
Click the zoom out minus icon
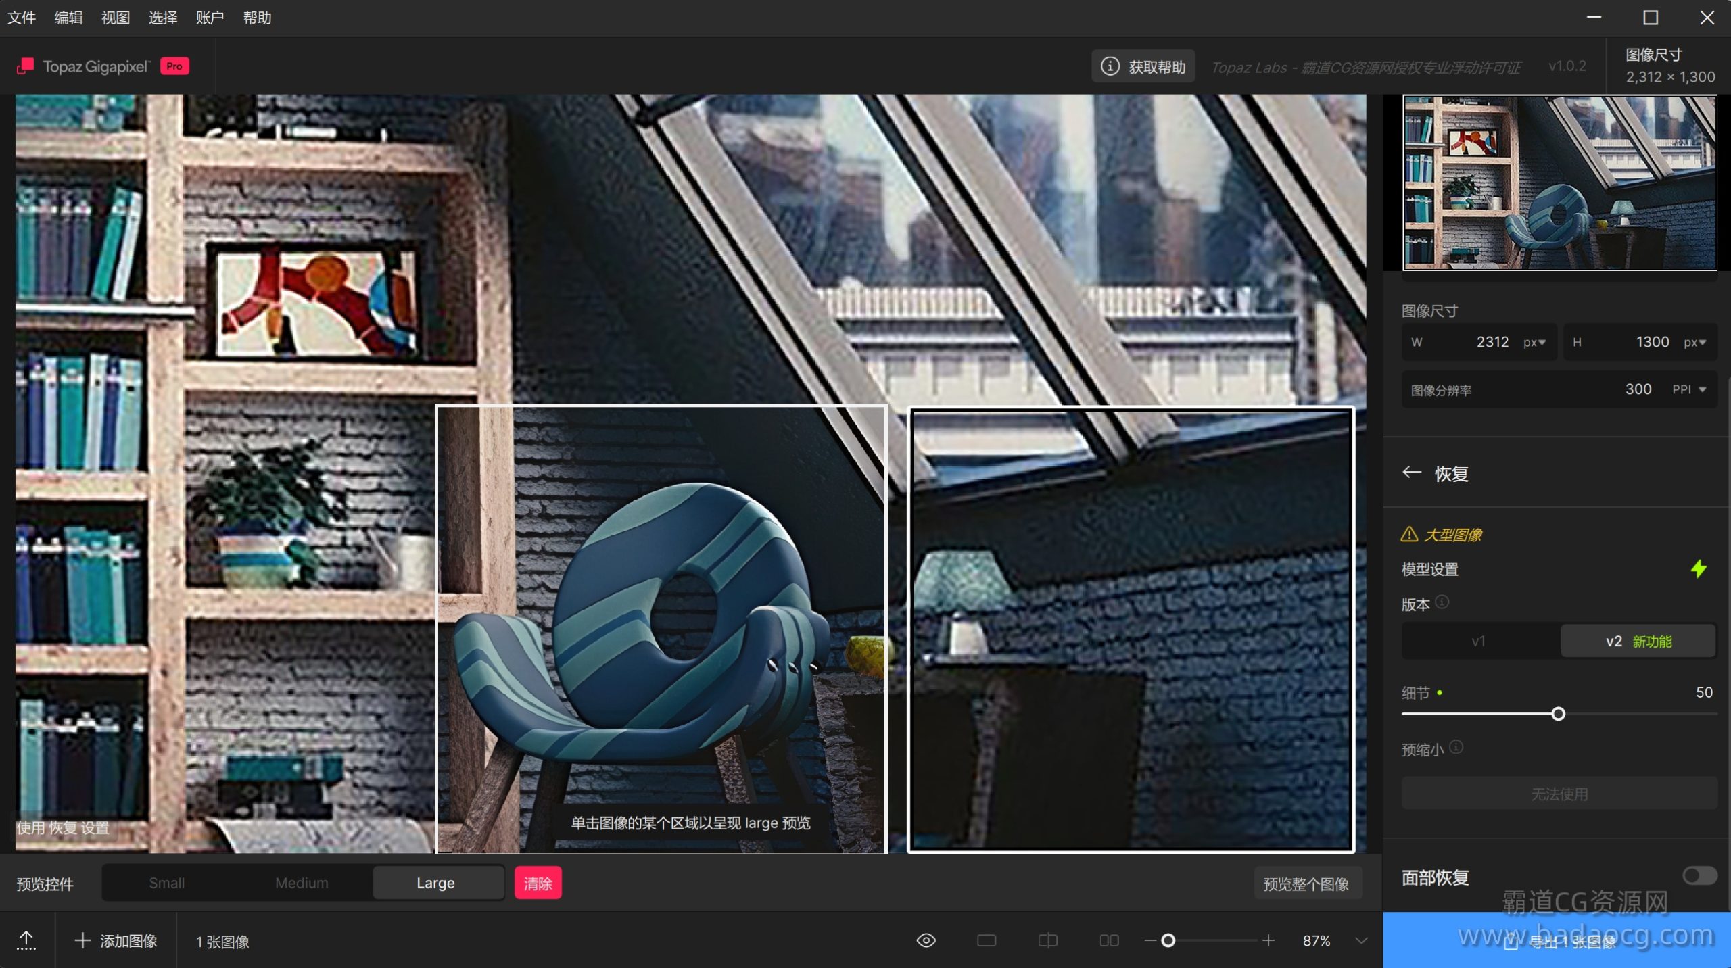coord(1149,940)
